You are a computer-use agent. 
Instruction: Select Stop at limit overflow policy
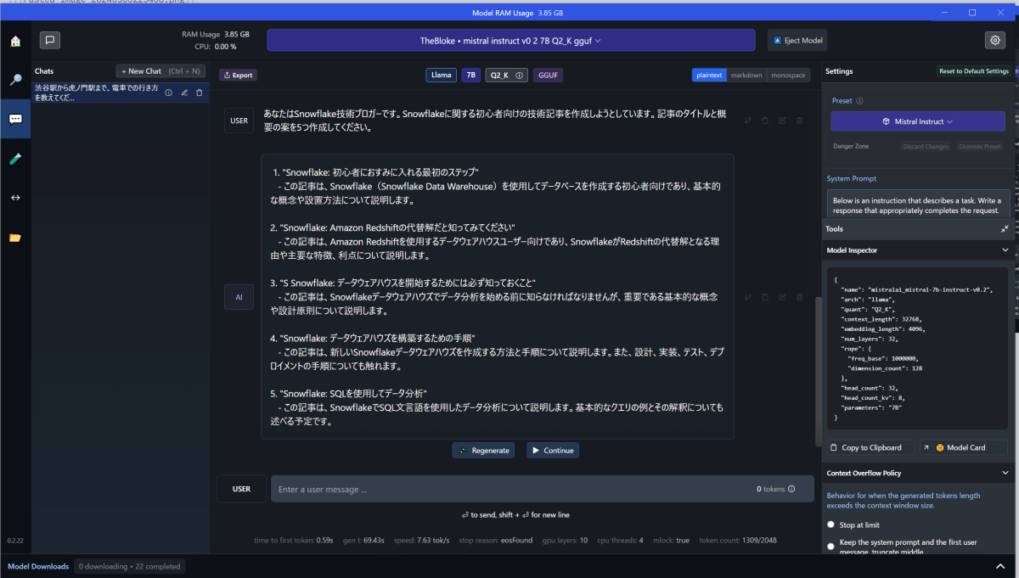[830, 525]
